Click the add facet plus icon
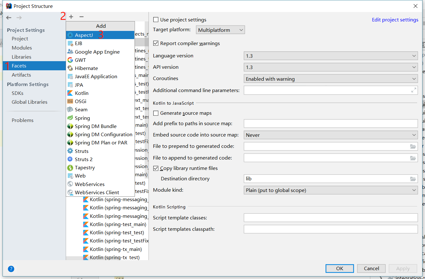Screen dimensions: 425x279 pyautogui.click(x=71, y=17)
